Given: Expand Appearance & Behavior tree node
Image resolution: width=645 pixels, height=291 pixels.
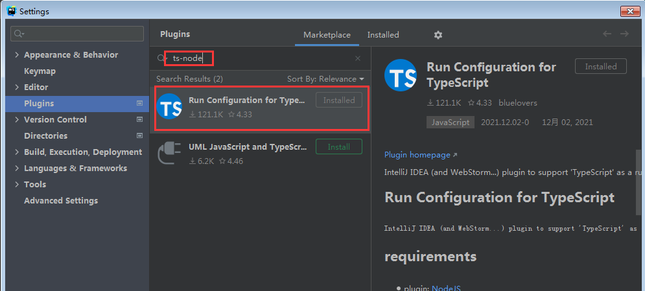Looking at the screenshot, I should [16, 55].
